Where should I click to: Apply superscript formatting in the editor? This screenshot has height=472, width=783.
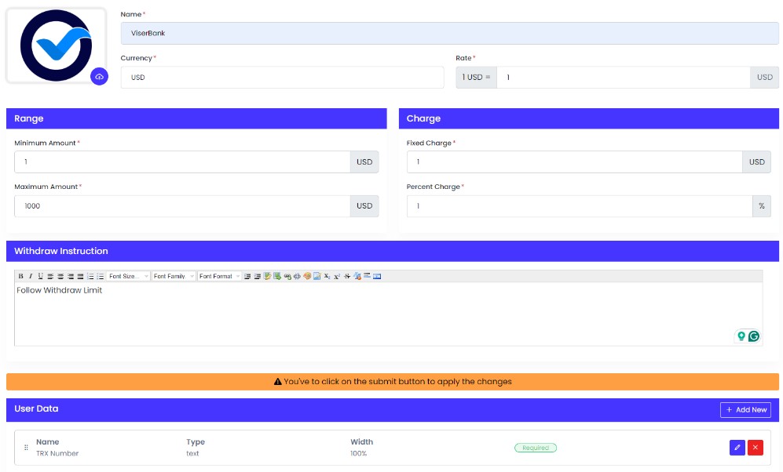(337, 277)
